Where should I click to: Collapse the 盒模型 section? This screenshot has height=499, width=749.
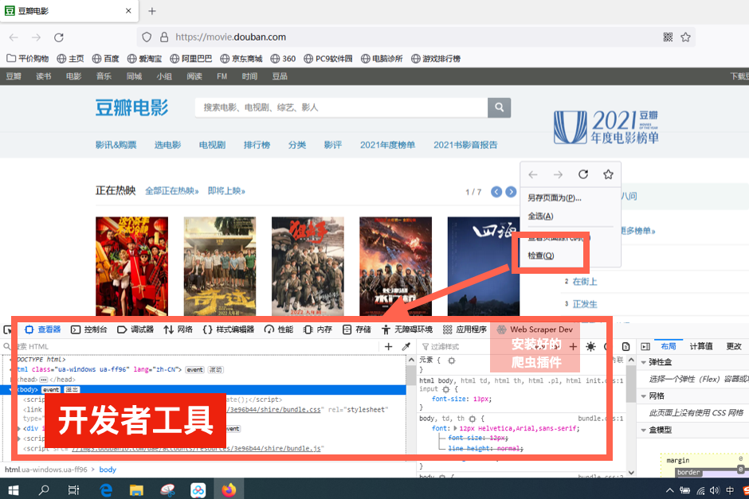click(643, 429)
